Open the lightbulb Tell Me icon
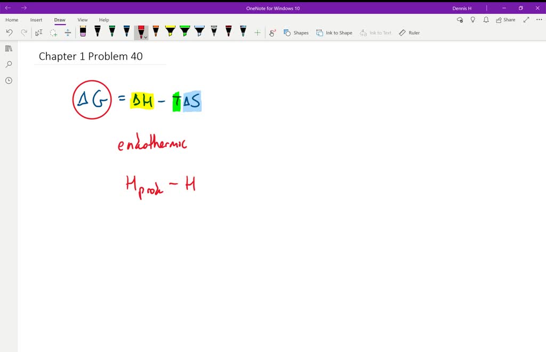The image size is (546, 352). [x=473, y=20]
